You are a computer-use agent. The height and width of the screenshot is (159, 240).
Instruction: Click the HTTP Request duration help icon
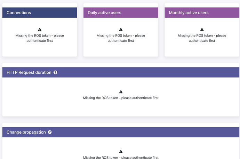(x=55, y=72)
